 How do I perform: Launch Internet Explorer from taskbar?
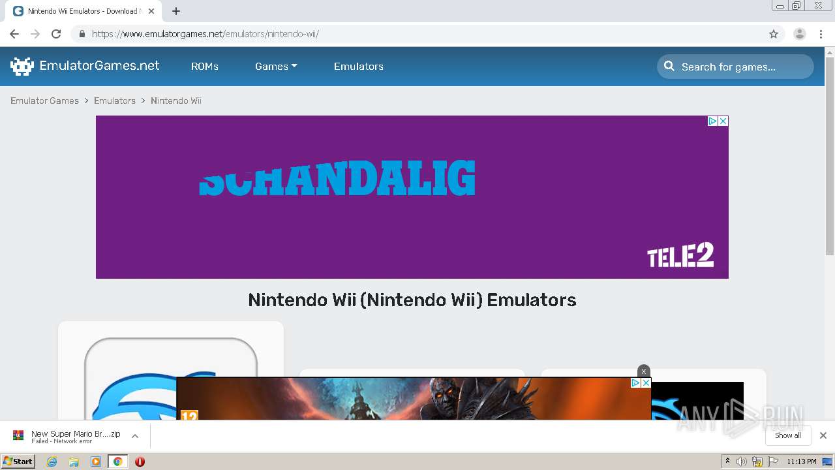point(52,462)
